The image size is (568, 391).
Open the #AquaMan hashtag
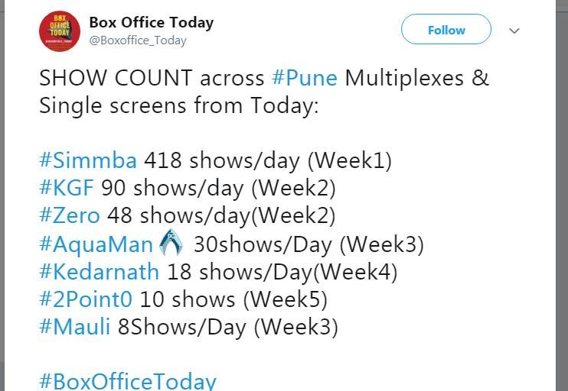point(96,244)
